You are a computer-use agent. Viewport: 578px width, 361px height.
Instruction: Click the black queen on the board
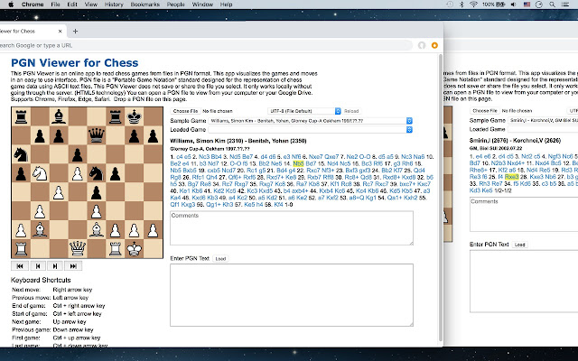97,135
